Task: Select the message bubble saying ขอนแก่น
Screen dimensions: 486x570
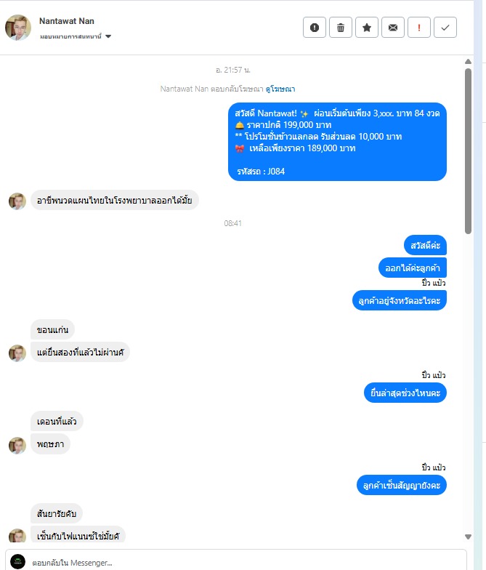Action: coord(52,329)
